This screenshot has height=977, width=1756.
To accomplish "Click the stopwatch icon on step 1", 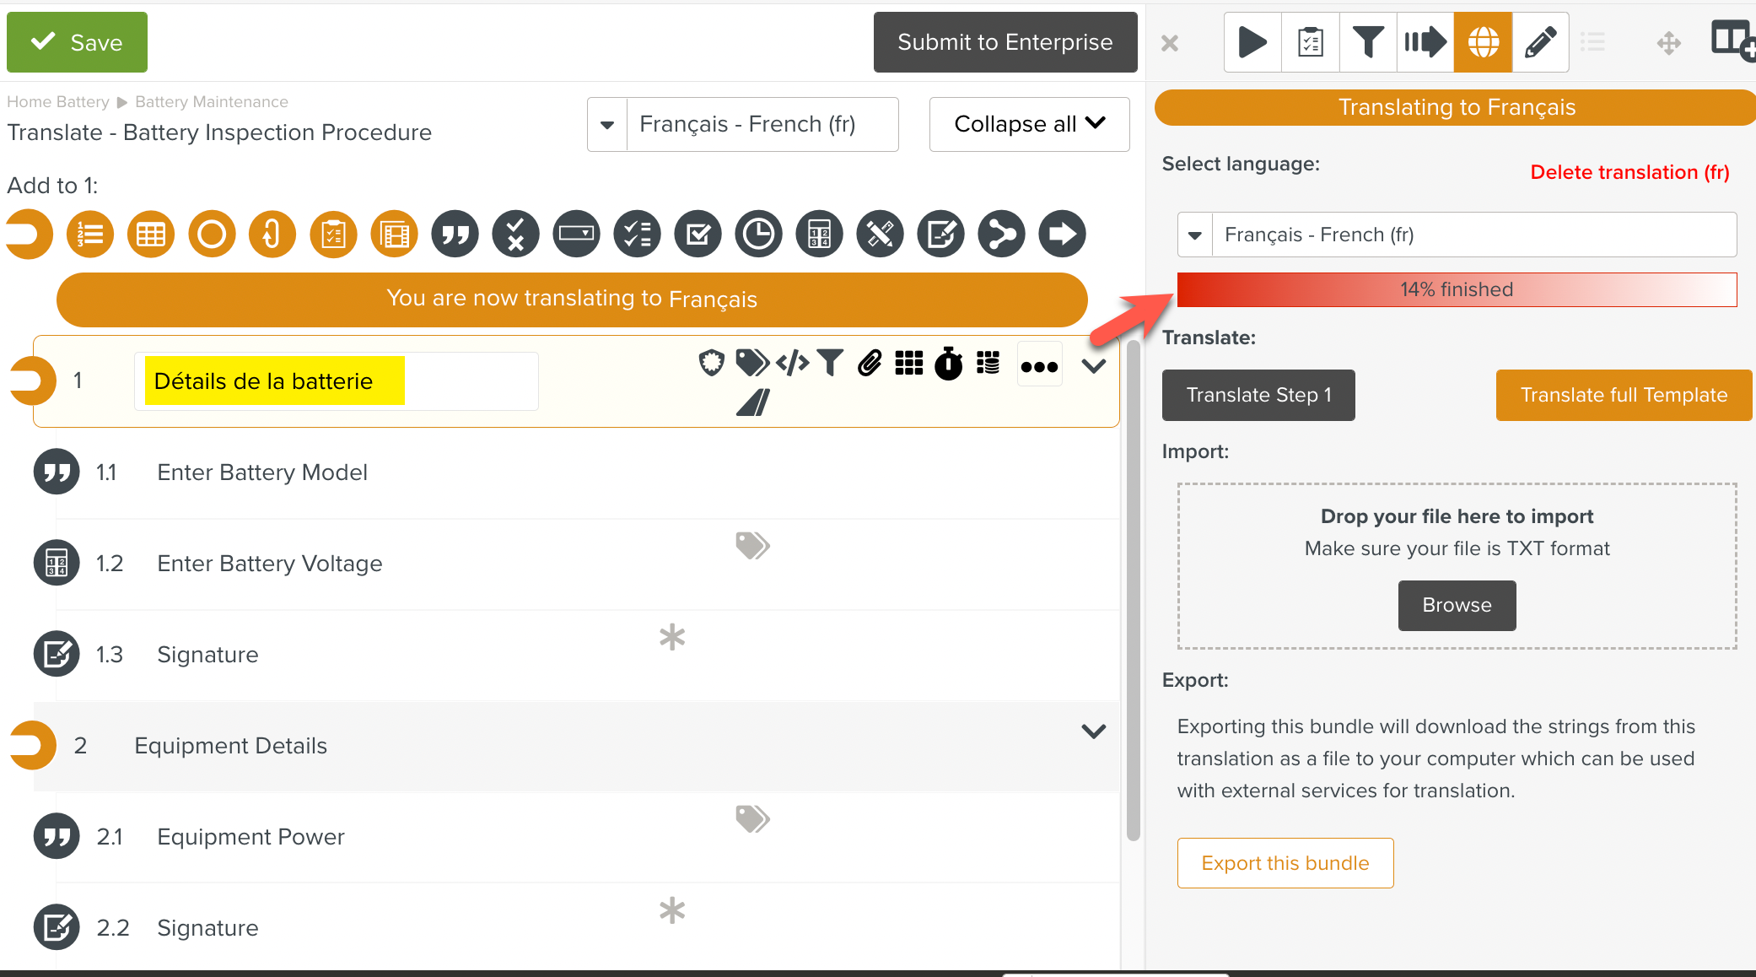I will tap(949, 364).
